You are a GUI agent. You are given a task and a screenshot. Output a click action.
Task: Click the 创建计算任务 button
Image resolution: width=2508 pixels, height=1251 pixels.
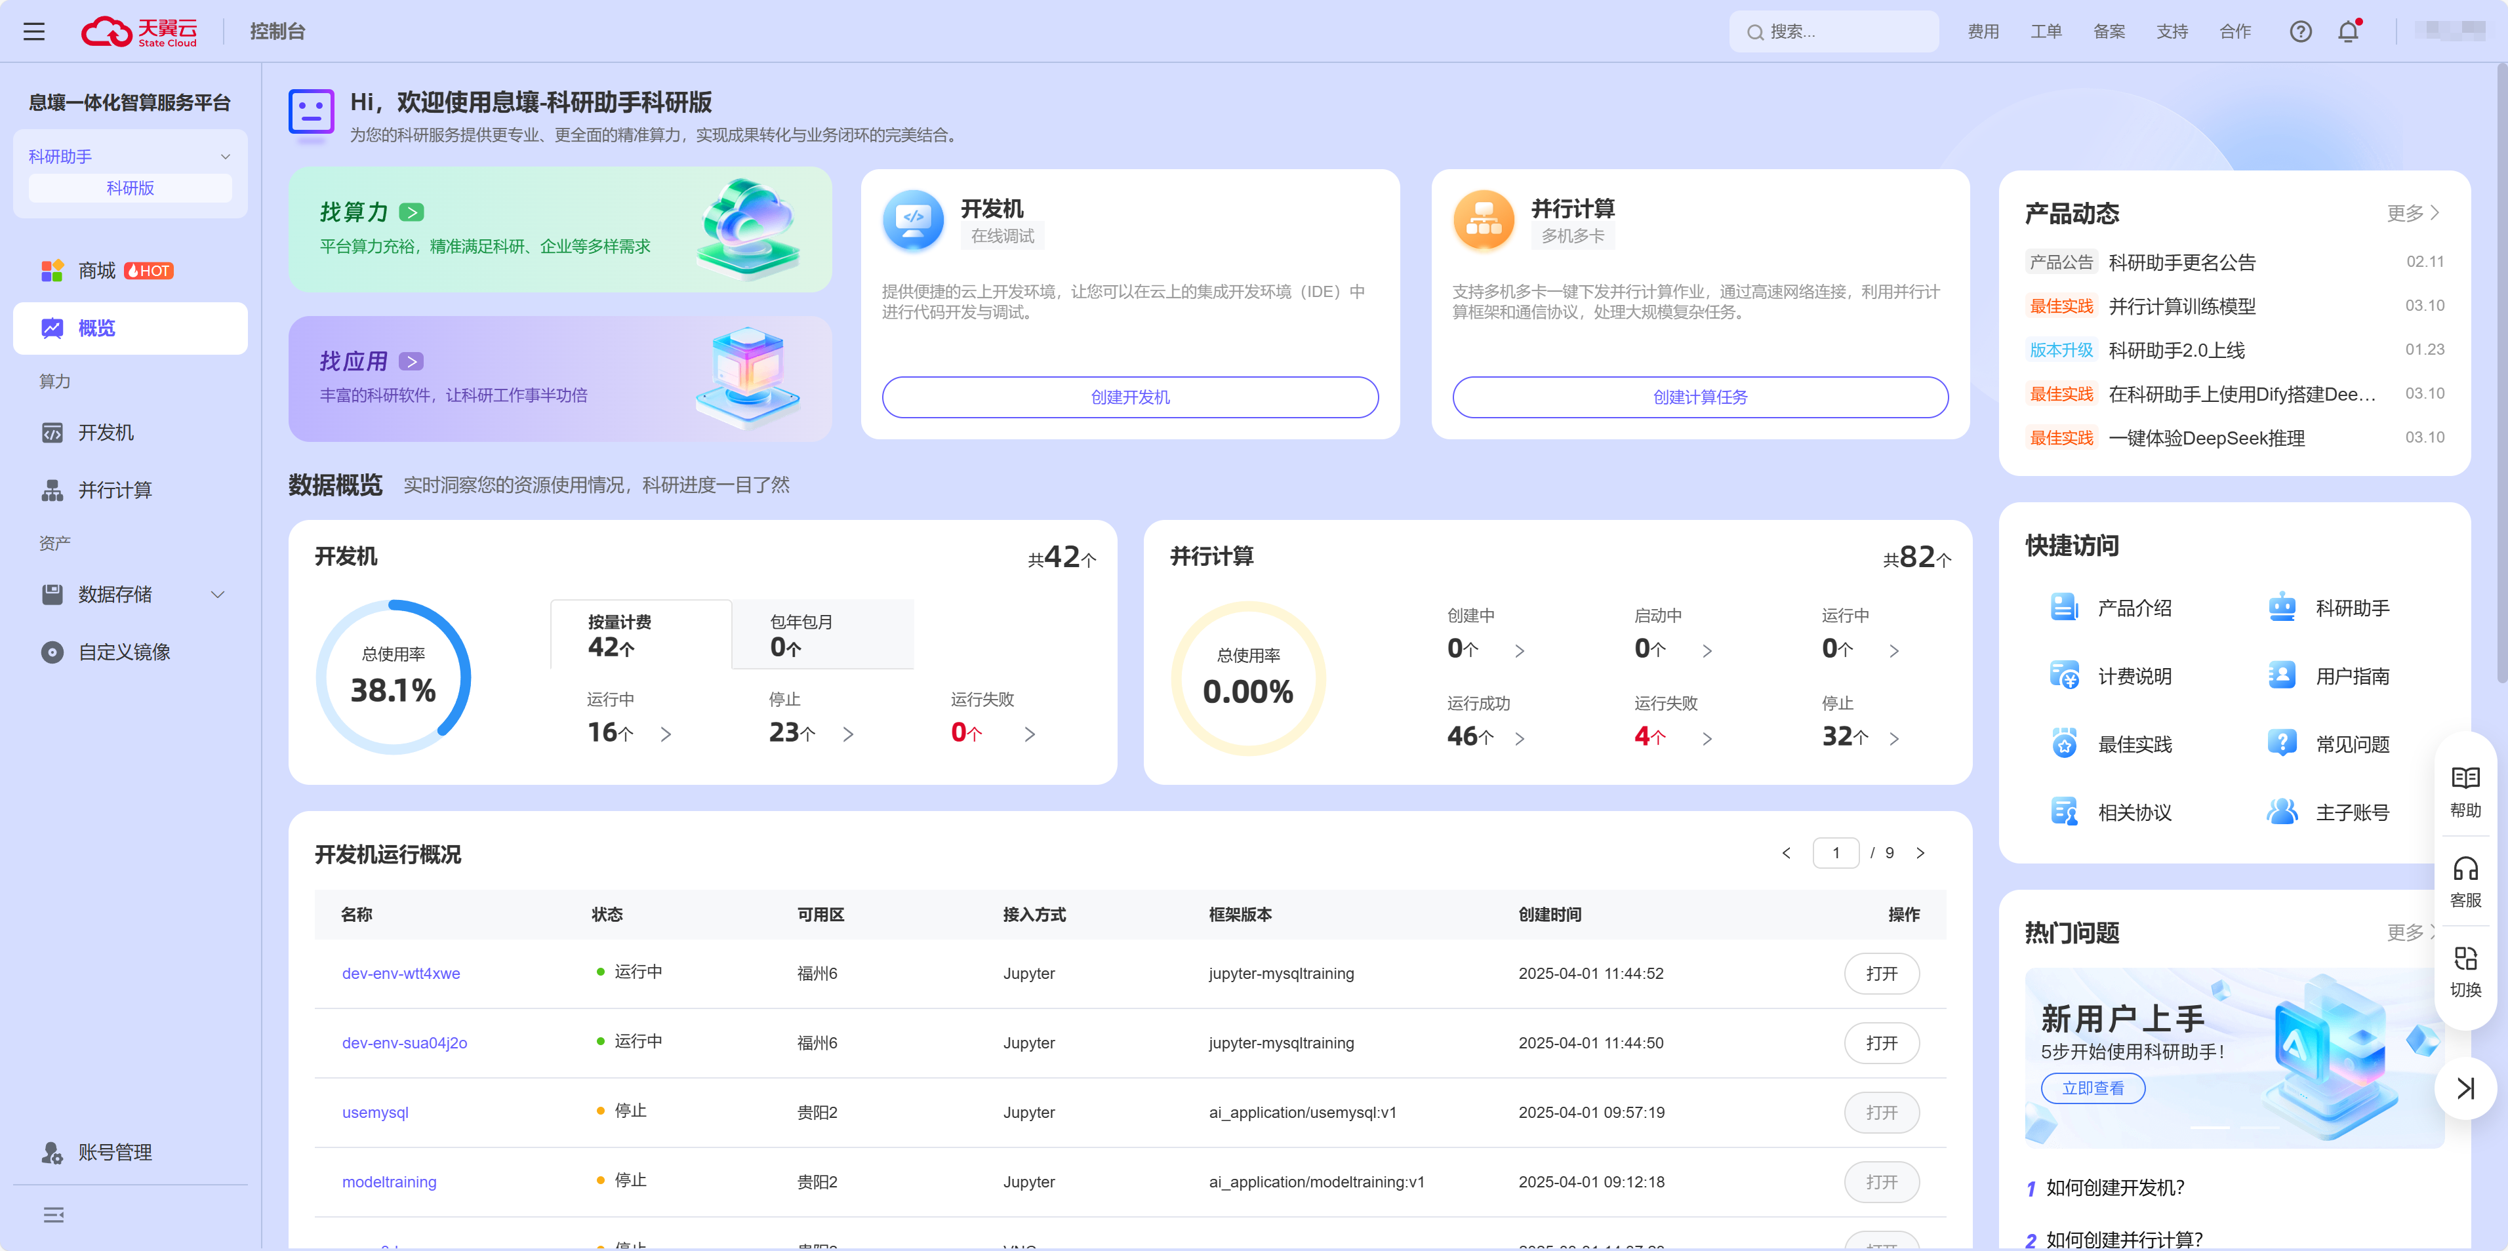pos(1700,397)
